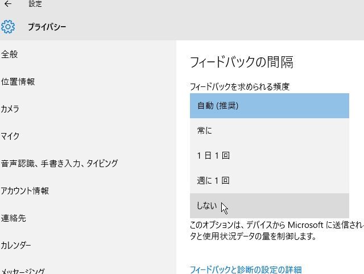Click the 設定 window title text
364x274 pixels.
pos(35,4)
